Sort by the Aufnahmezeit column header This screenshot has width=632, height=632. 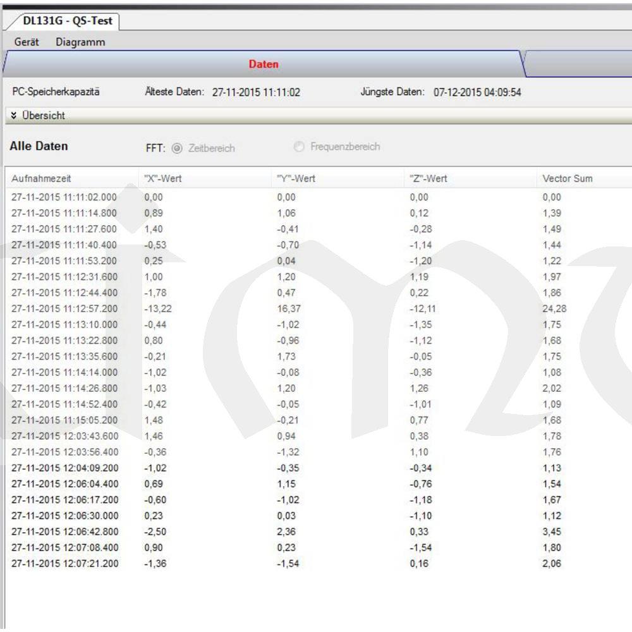[41, 178]
